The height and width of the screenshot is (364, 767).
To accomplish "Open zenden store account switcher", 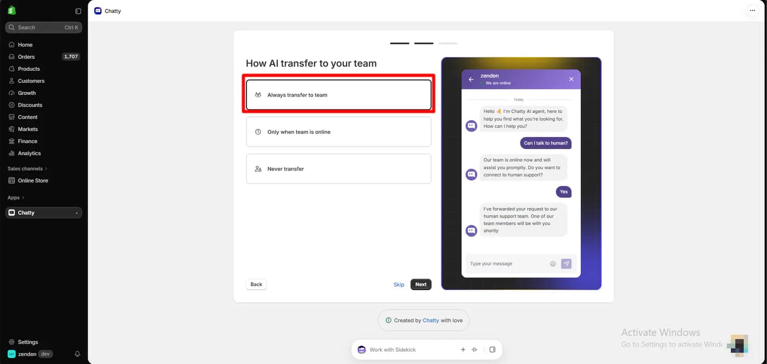I will pos(31,354).
